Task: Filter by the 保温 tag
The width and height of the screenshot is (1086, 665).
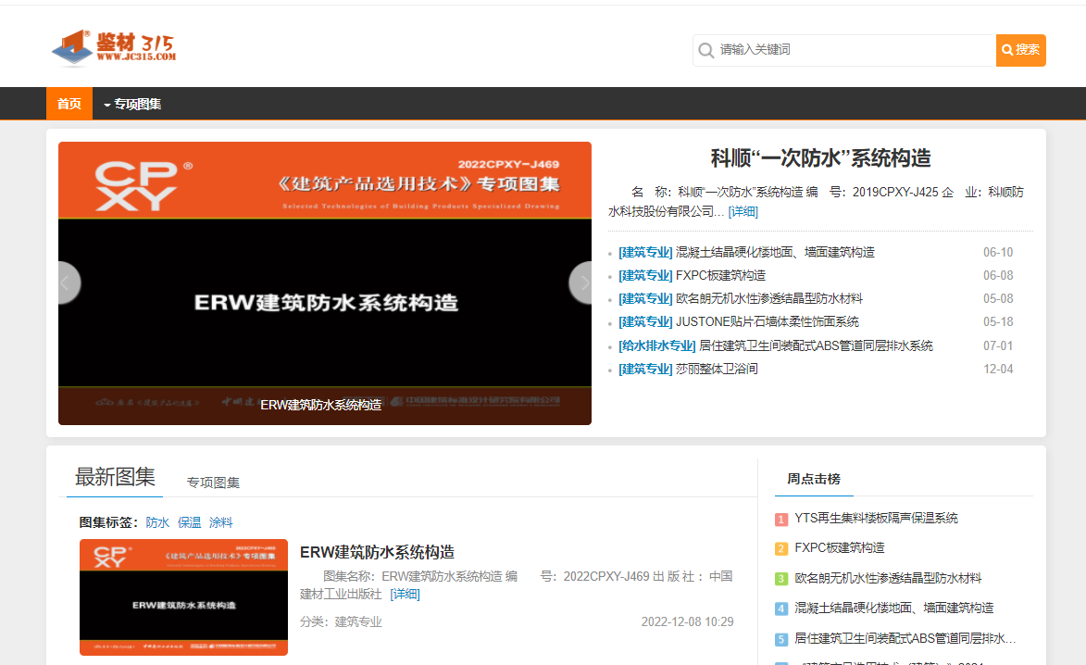Action: pyautogui.click(x=189, y=522)
